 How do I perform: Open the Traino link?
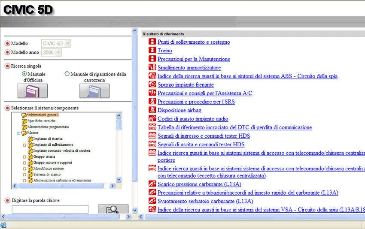coord(165,51)
